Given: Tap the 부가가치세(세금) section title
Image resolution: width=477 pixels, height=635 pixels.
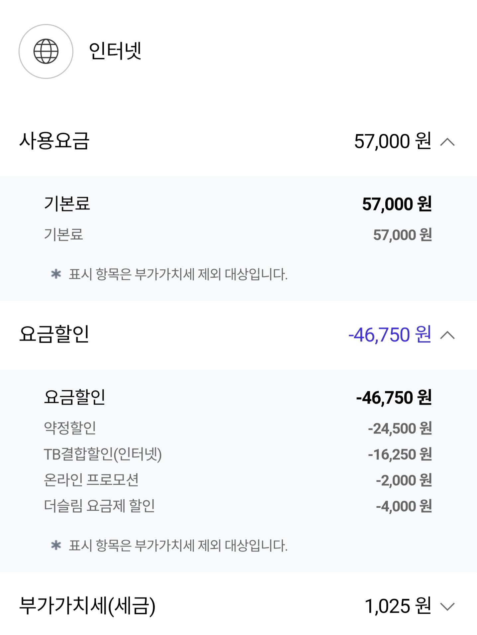Looking at the screenshot, I should click(87, 606).
